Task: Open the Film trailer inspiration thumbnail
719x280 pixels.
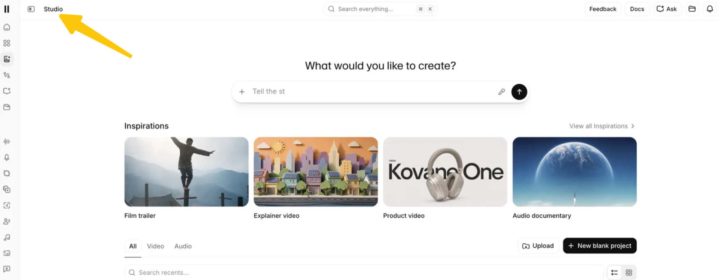Action: [x=186, y=172]
